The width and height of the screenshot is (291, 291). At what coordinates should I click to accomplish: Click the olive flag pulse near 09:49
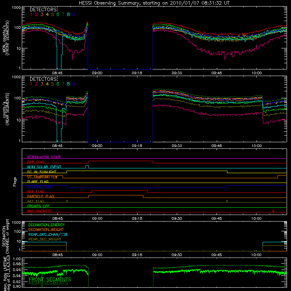(x=227, y=202)
